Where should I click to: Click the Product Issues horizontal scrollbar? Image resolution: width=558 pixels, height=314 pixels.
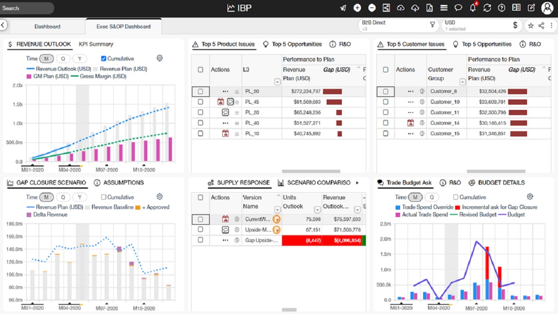coord(310,171)
